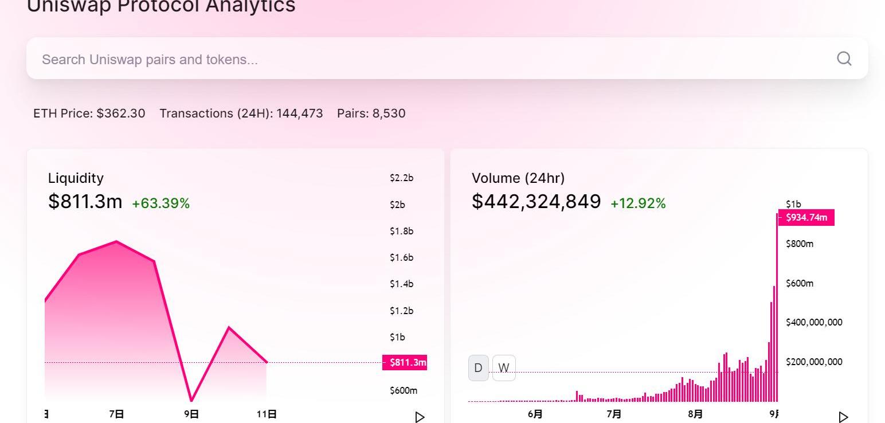Select the ETH Price $362.30 stat

[89, 113]
